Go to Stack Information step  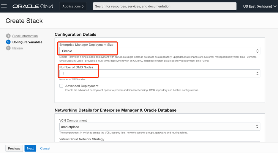25,36
